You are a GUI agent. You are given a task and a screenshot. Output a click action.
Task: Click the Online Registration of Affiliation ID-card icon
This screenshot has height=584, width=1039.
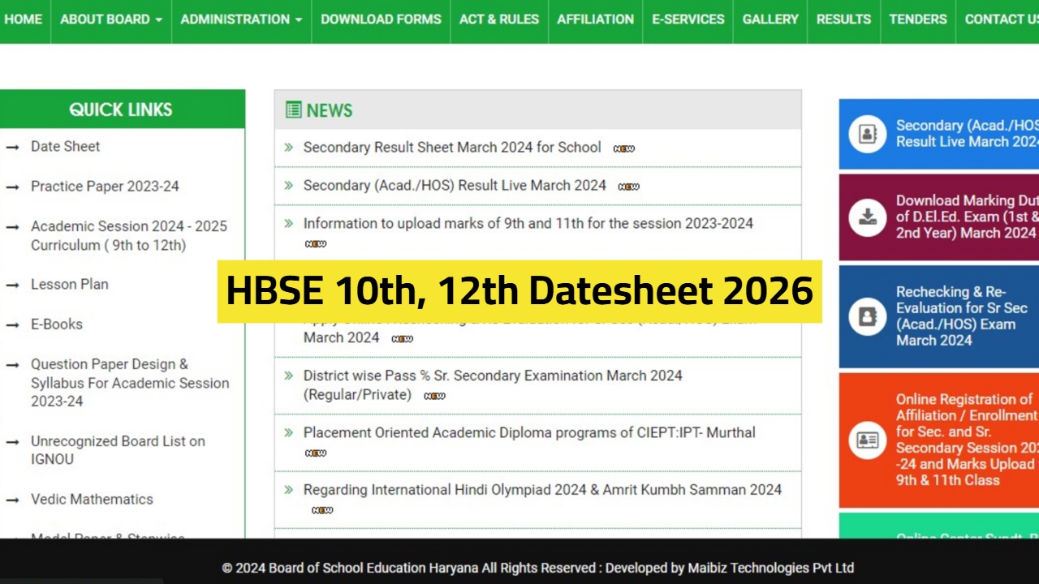[x=868, y=440]
